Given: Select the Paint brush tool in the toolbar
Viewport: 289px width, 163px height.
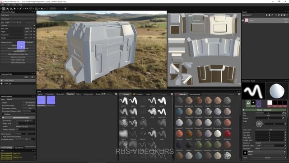Looking at the screenshot, I should click(x=4, y=9).
